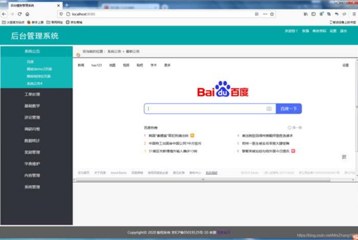Image resolution: width=358 pixels, height=240 pixels.
Task: Click the browser forward arrow
Action: coord(12,14)
